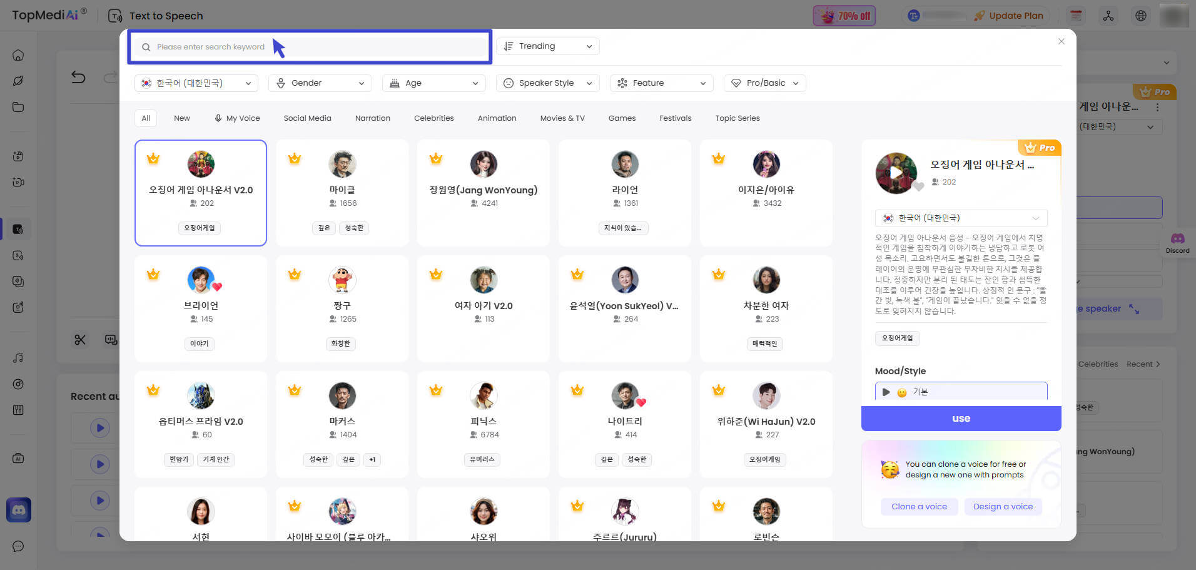
Task: Toggle heart on selected voice preview avatar
Action: click(918, 186)
